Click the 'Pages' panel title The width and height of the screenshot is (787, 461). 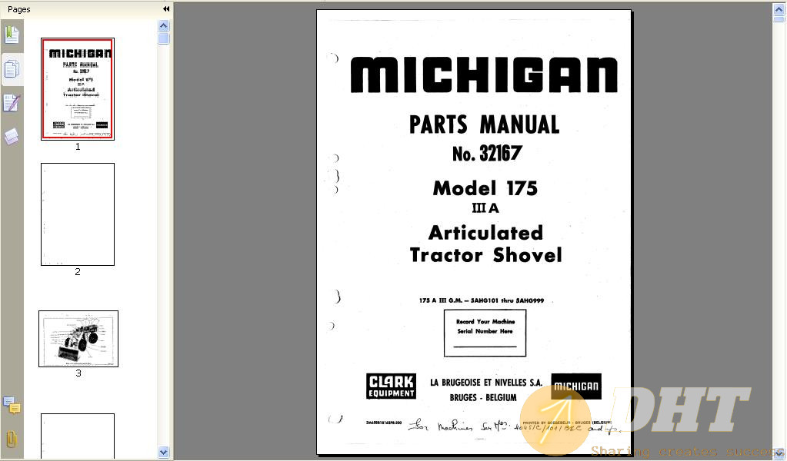click(19, 9)
